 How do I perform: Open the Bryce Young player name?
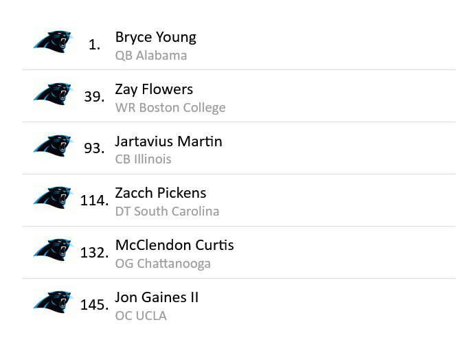(155, 37)
